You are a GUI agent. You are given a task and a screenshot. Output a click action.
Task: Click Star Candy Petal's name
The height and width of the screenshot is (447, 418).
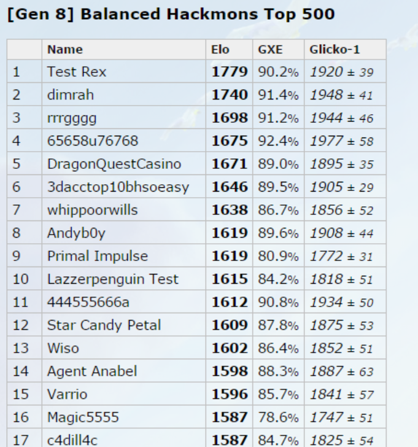click(104, 325)
